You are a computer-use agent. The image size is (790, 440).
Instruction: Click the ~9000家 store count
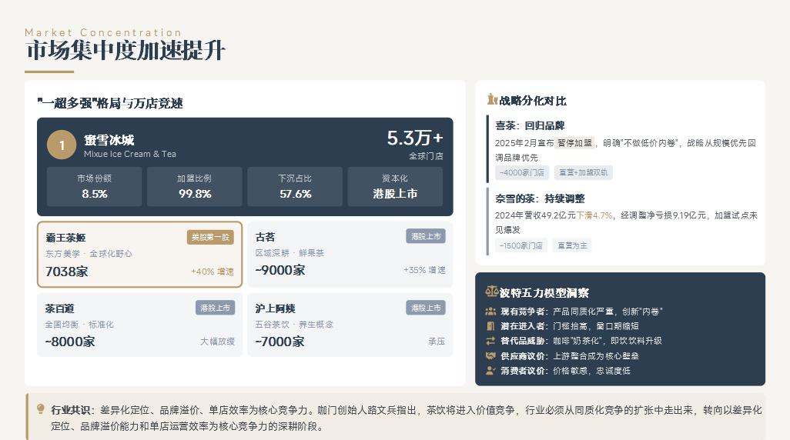point(280,270)
